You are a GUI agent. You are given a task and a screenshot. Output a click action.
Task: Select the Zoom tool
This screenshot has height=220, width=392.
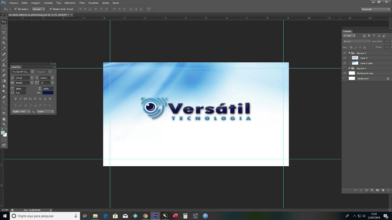point(4,124)
